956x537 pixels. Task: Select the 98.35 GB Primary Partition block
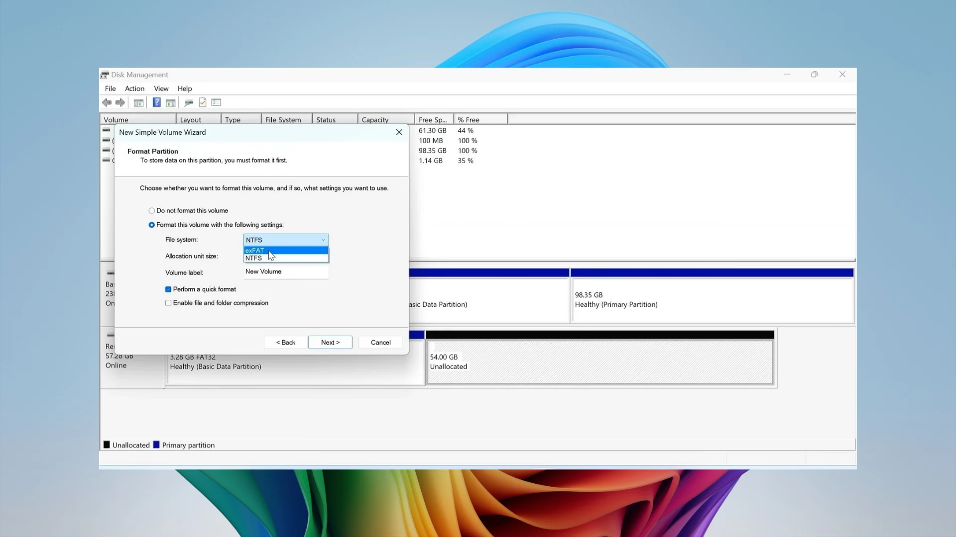click(713, 300)
